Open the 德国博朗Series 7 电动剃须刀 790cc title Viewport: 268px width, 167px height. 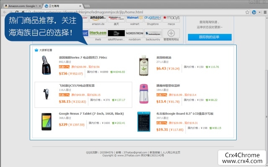click(83, 58)
